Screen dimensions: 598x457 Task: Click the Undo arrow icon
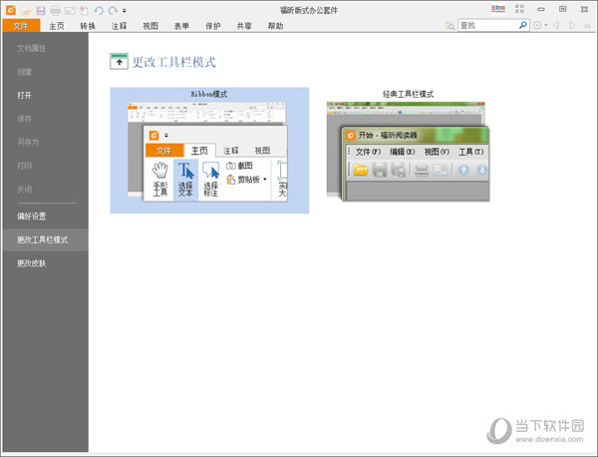(x=99, y=11)
